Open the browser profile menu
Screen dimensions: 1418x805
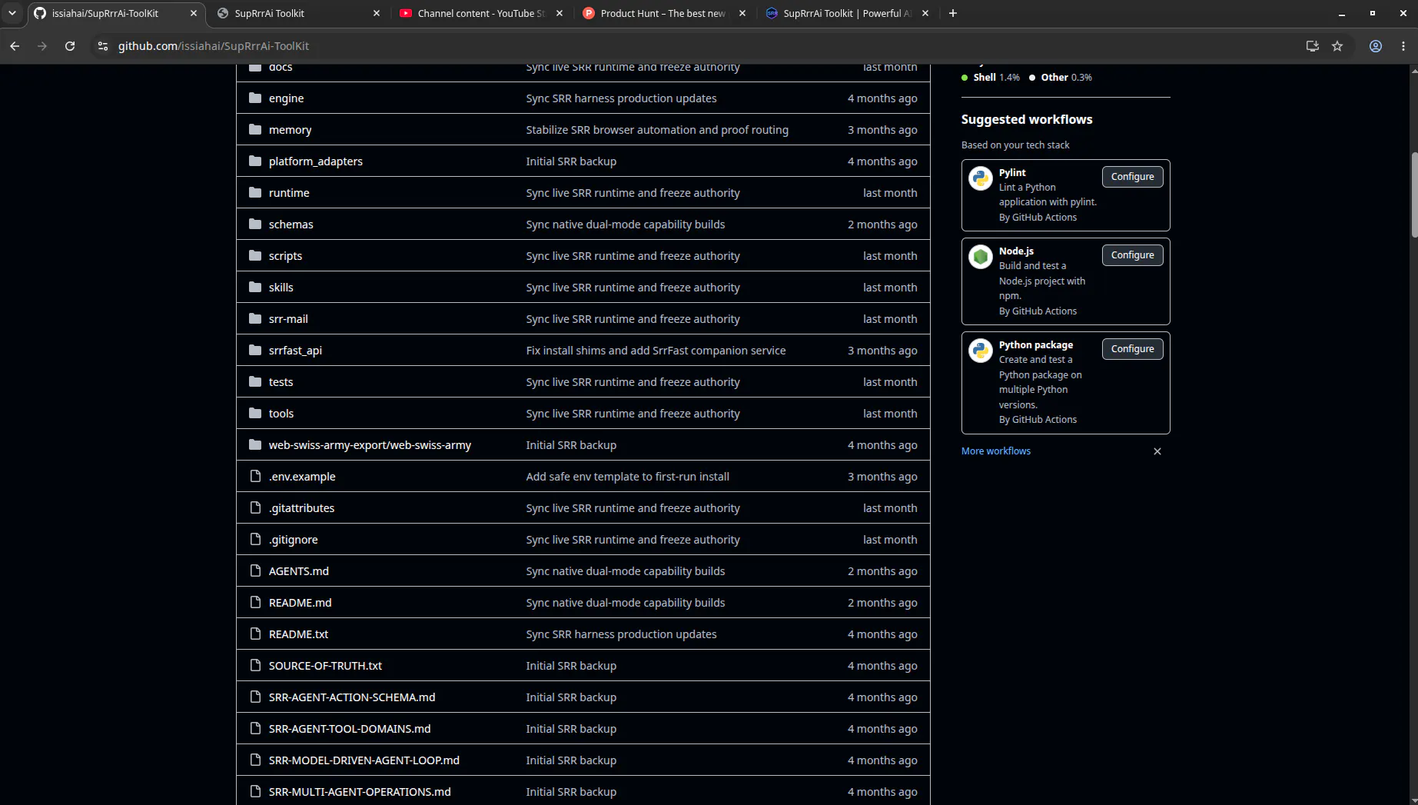pos(1376,46)
